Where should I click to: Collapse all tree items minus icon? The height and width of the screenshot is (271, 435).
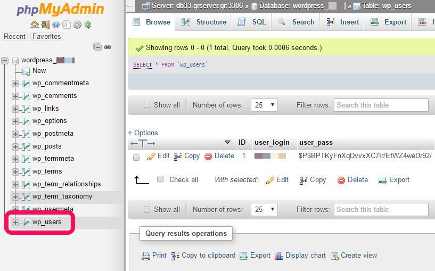[x=97, y=47]
